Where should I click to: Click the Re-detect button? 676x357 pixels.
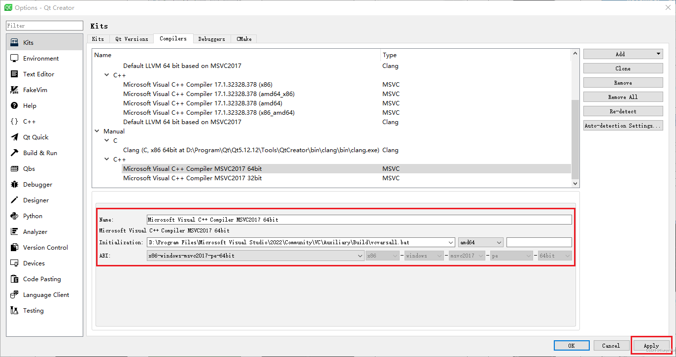[x=623, y=111]
